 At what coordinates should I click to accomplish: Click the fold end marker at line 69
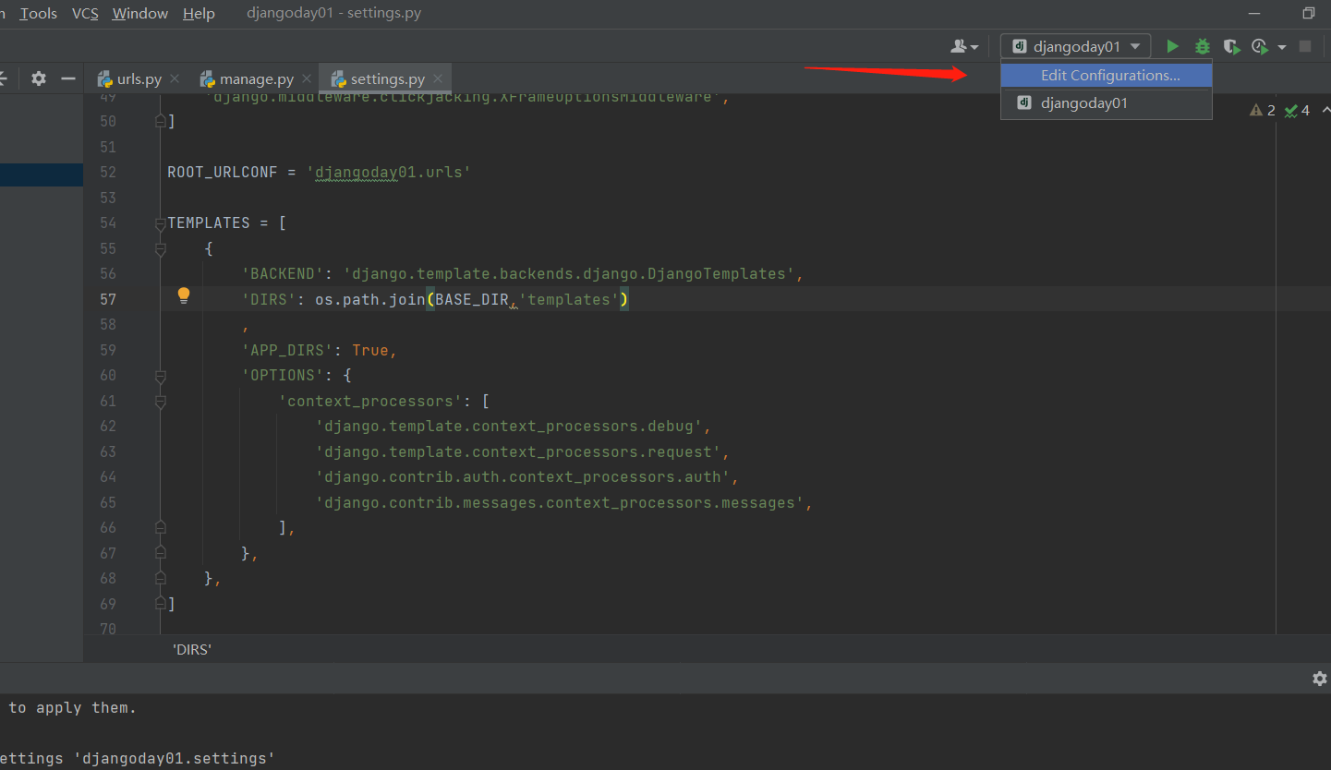coord(161,604)
